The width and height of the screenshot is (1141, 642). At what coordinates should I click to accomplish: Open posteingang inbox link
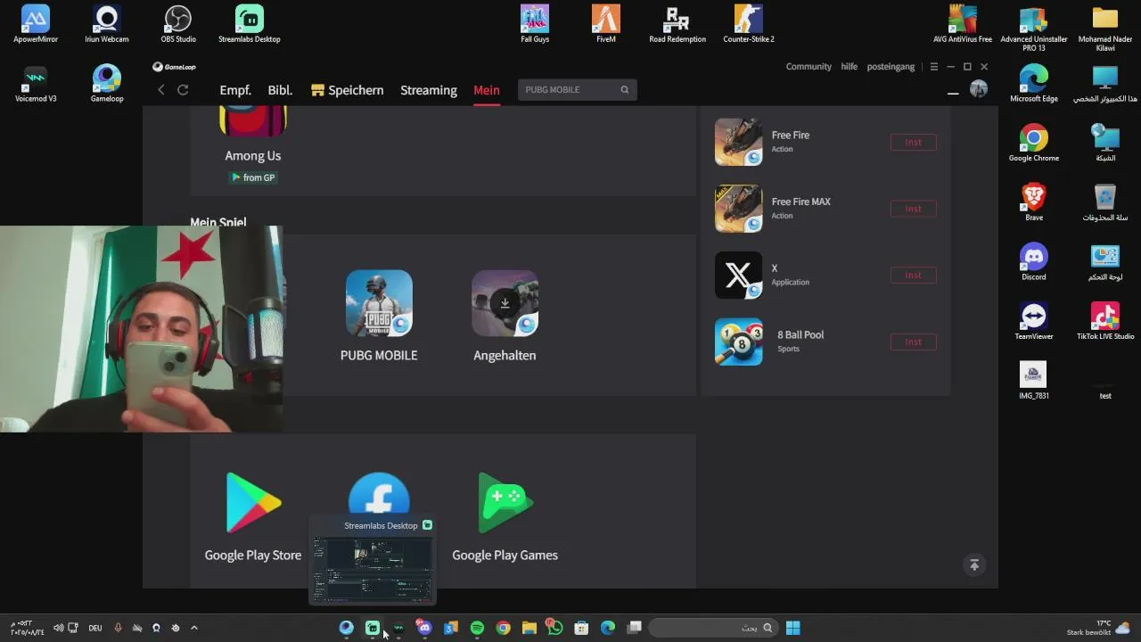pyautogui.click(x=892, y=67)
